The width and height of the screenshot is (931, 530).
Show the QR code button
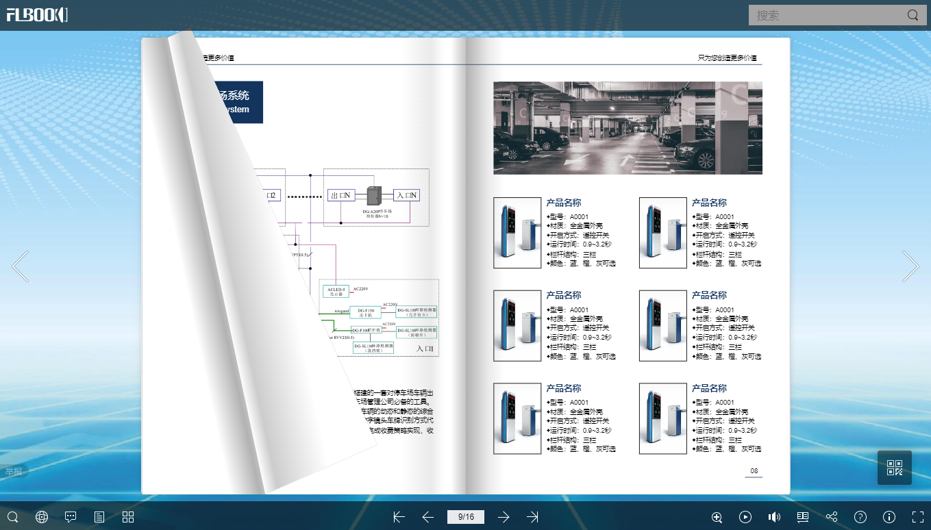tap(895, 468)
